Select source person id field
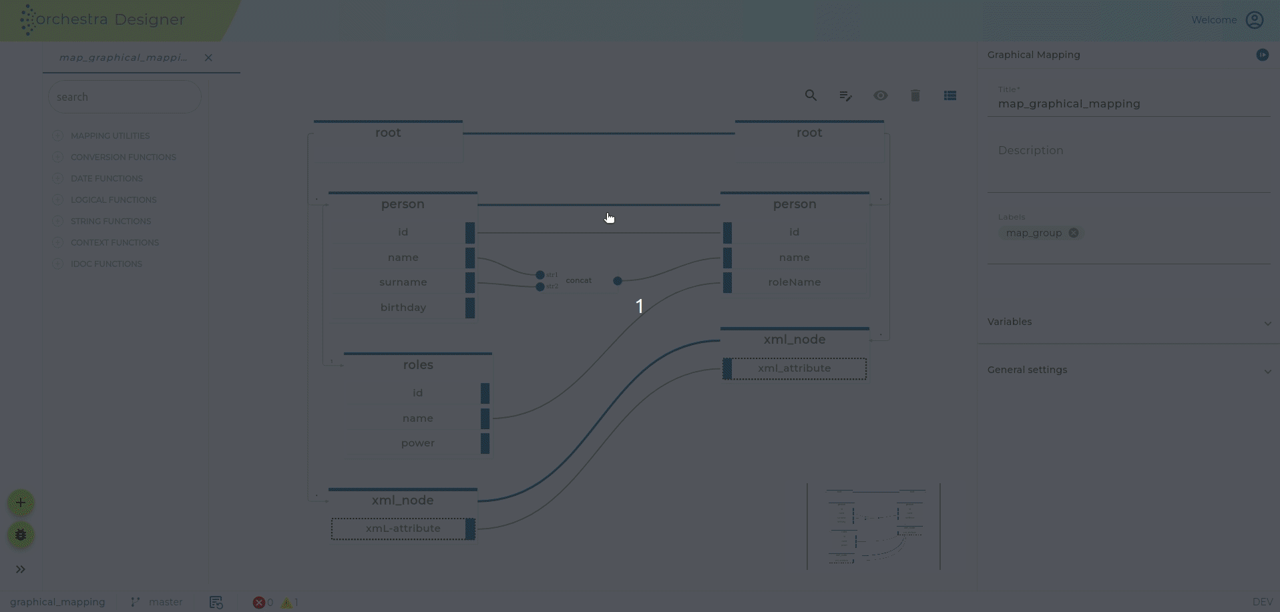This screenshot has width=1280, height=612. click(x=403, y=232)
